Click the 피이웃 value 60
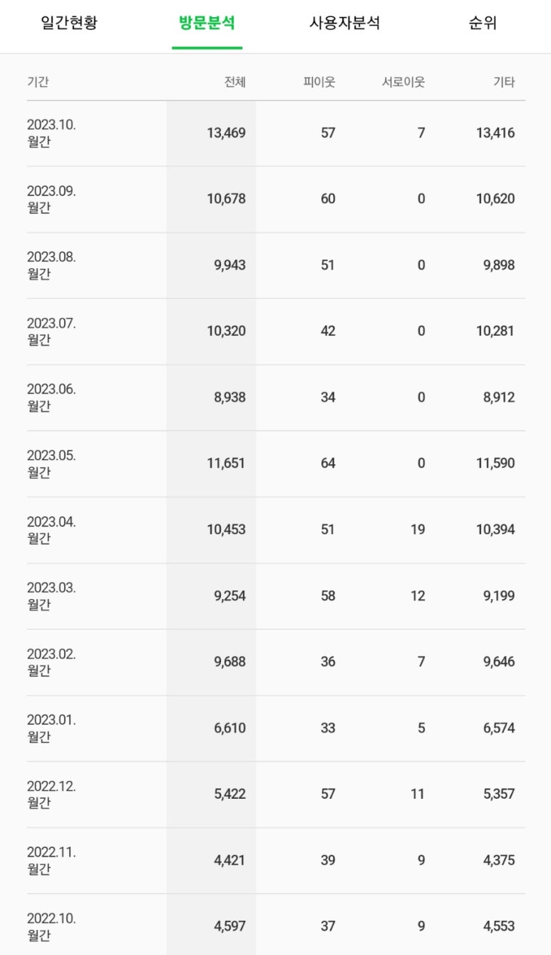551x955 pixels. tap(328, 200)
